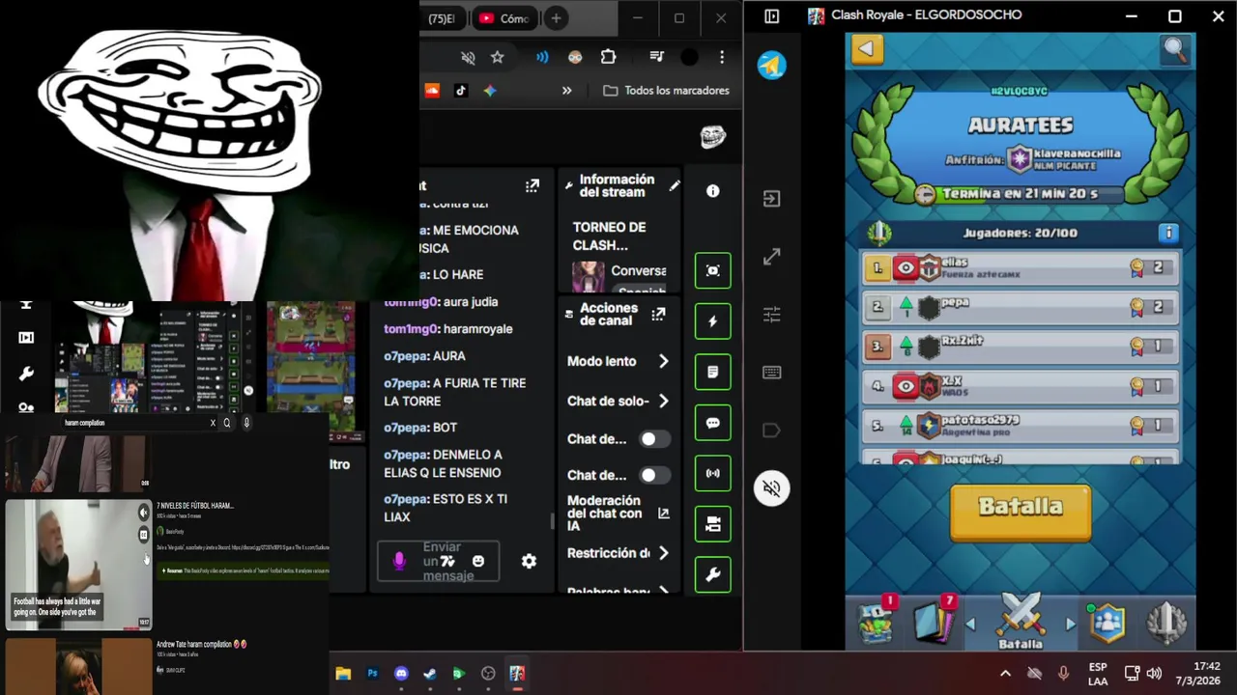The height and width of the screenshot is (695, 1237).
Task: Expand Chat de solo- options arrow
Action: click(x=663, y=401)
